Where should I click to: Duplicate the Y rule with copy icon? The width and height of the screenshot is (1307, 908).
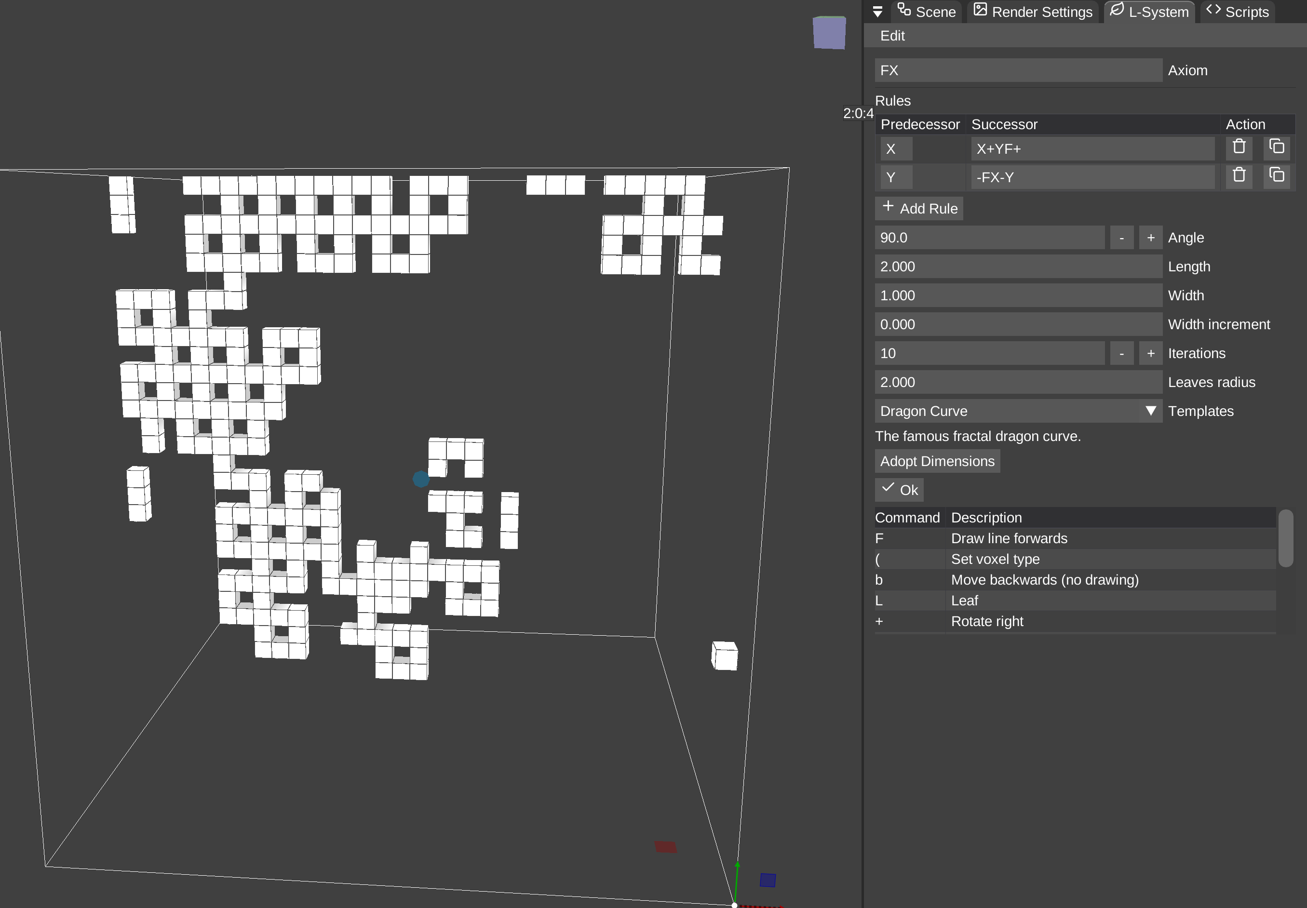click(1276, 176)
